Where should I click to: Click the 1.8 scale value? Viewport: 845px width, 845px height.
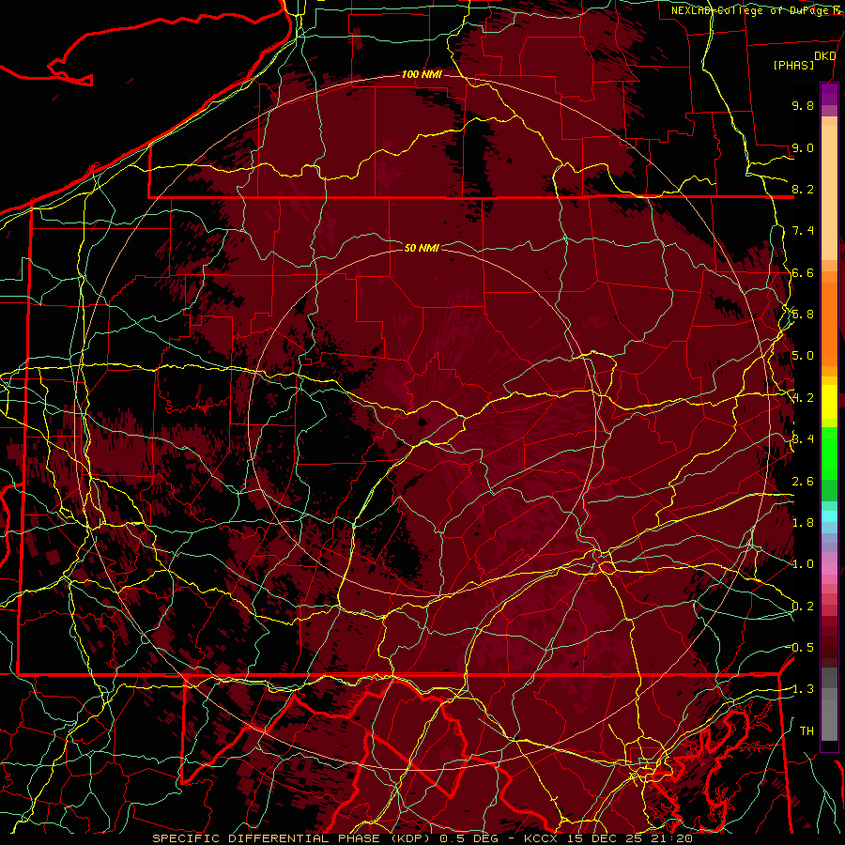click(803, 523)
